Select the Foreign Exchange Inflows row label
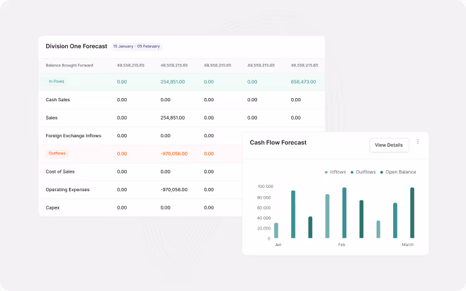The image size is (466, 291). pyautogui.click(x=73, y=136)
